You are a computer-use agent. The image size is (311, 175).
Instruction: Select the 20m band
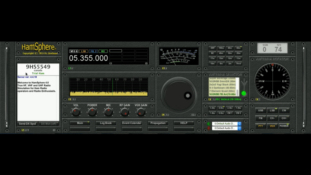click(x=238, y=53)
